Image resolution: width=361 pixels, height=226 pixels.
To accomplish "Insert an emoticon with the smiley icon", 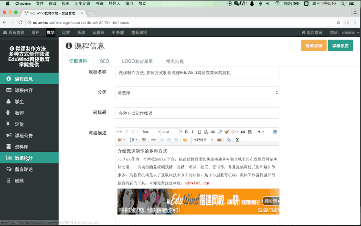I will [x=185, y=140].
